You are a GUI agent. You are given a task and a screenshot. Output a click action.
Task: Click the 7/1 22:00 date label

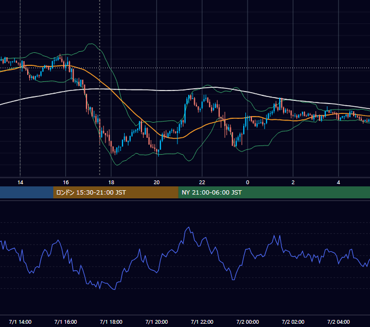(x=202, y=322)
